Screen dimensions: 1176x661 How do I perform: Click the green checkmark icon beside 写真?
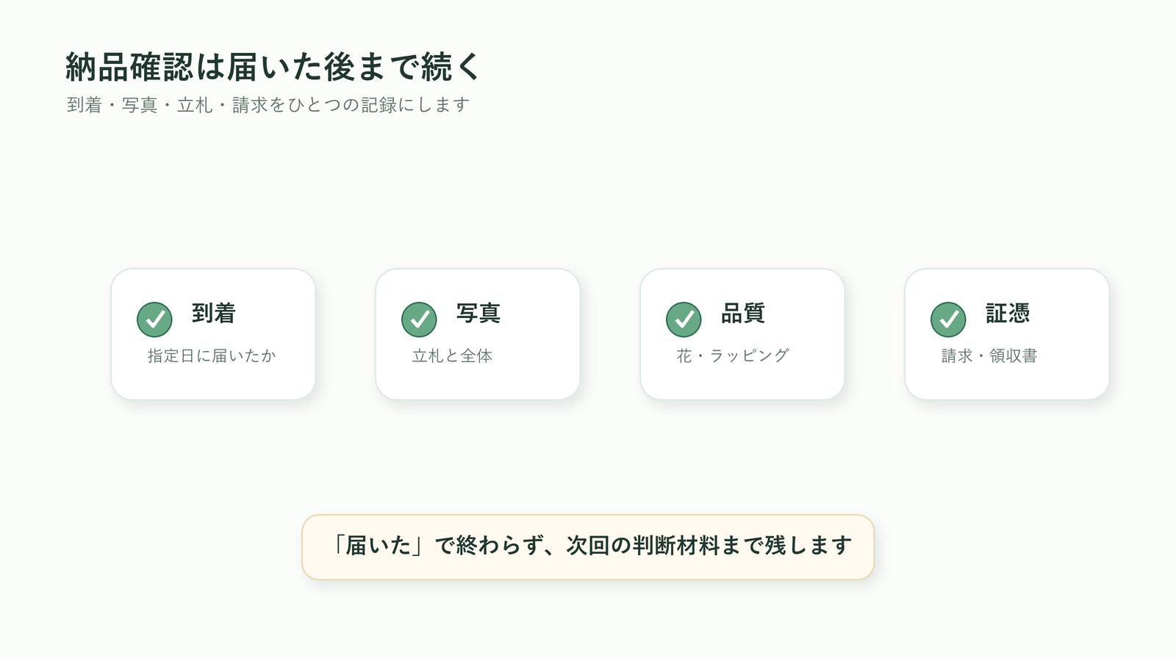click(x=419, y=319)
